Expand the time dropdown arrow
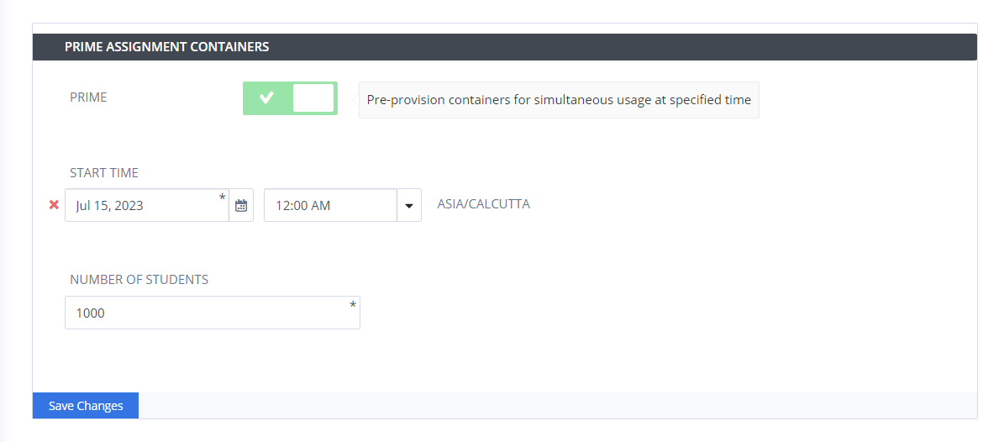Image resolution: width=1004 pixels, height=442 pixels. pos(409,206)
